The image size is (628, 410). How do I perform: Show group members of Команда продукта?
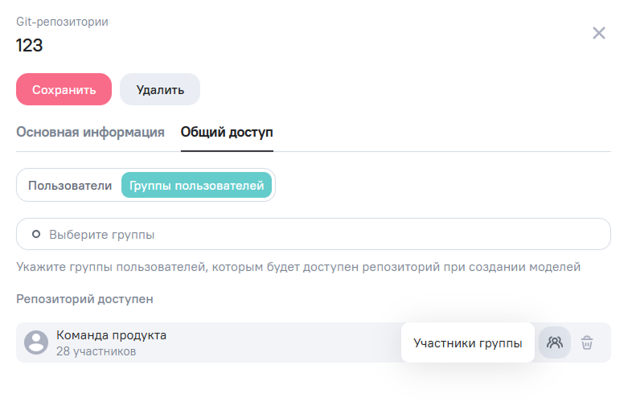[554, 342]
